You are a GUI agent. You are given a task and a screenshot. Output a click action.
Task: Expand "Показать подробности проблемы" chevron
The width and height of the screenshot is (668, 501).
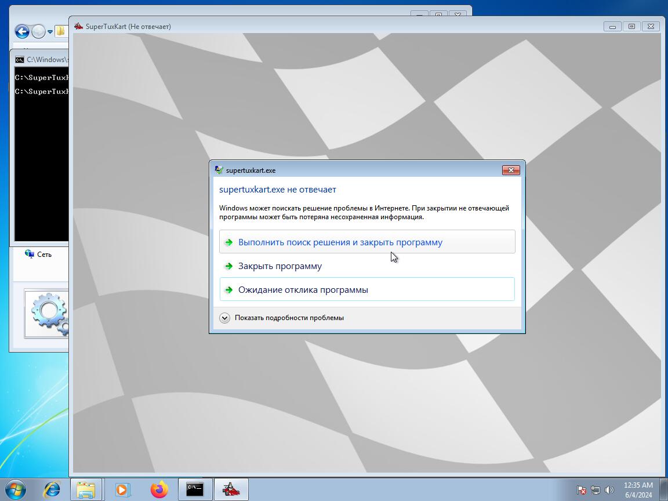coord(224,318)
